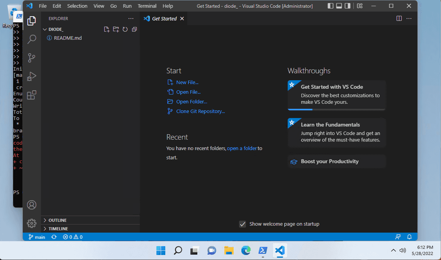The height and width of the screenshot is (260, 441).
Task: Open File Explorer from the taskbar
Action: pyautogui.click(x=229, y=250)
